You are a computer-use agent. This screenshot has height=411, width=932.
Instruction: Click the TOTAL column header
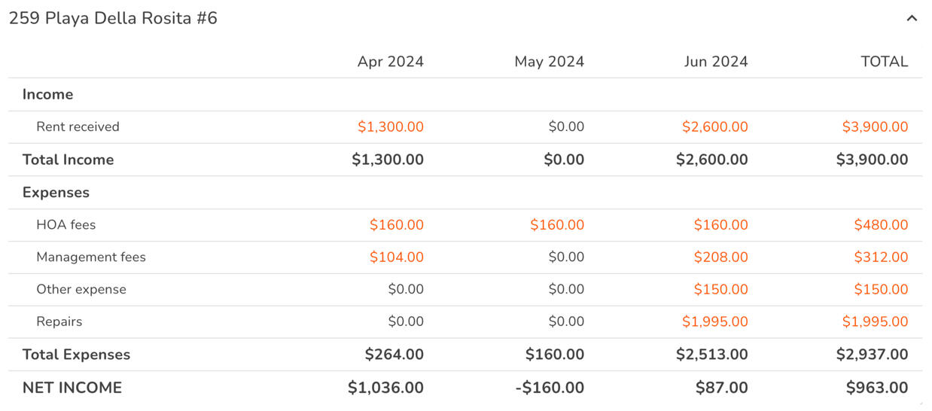[x=884, y=62]
